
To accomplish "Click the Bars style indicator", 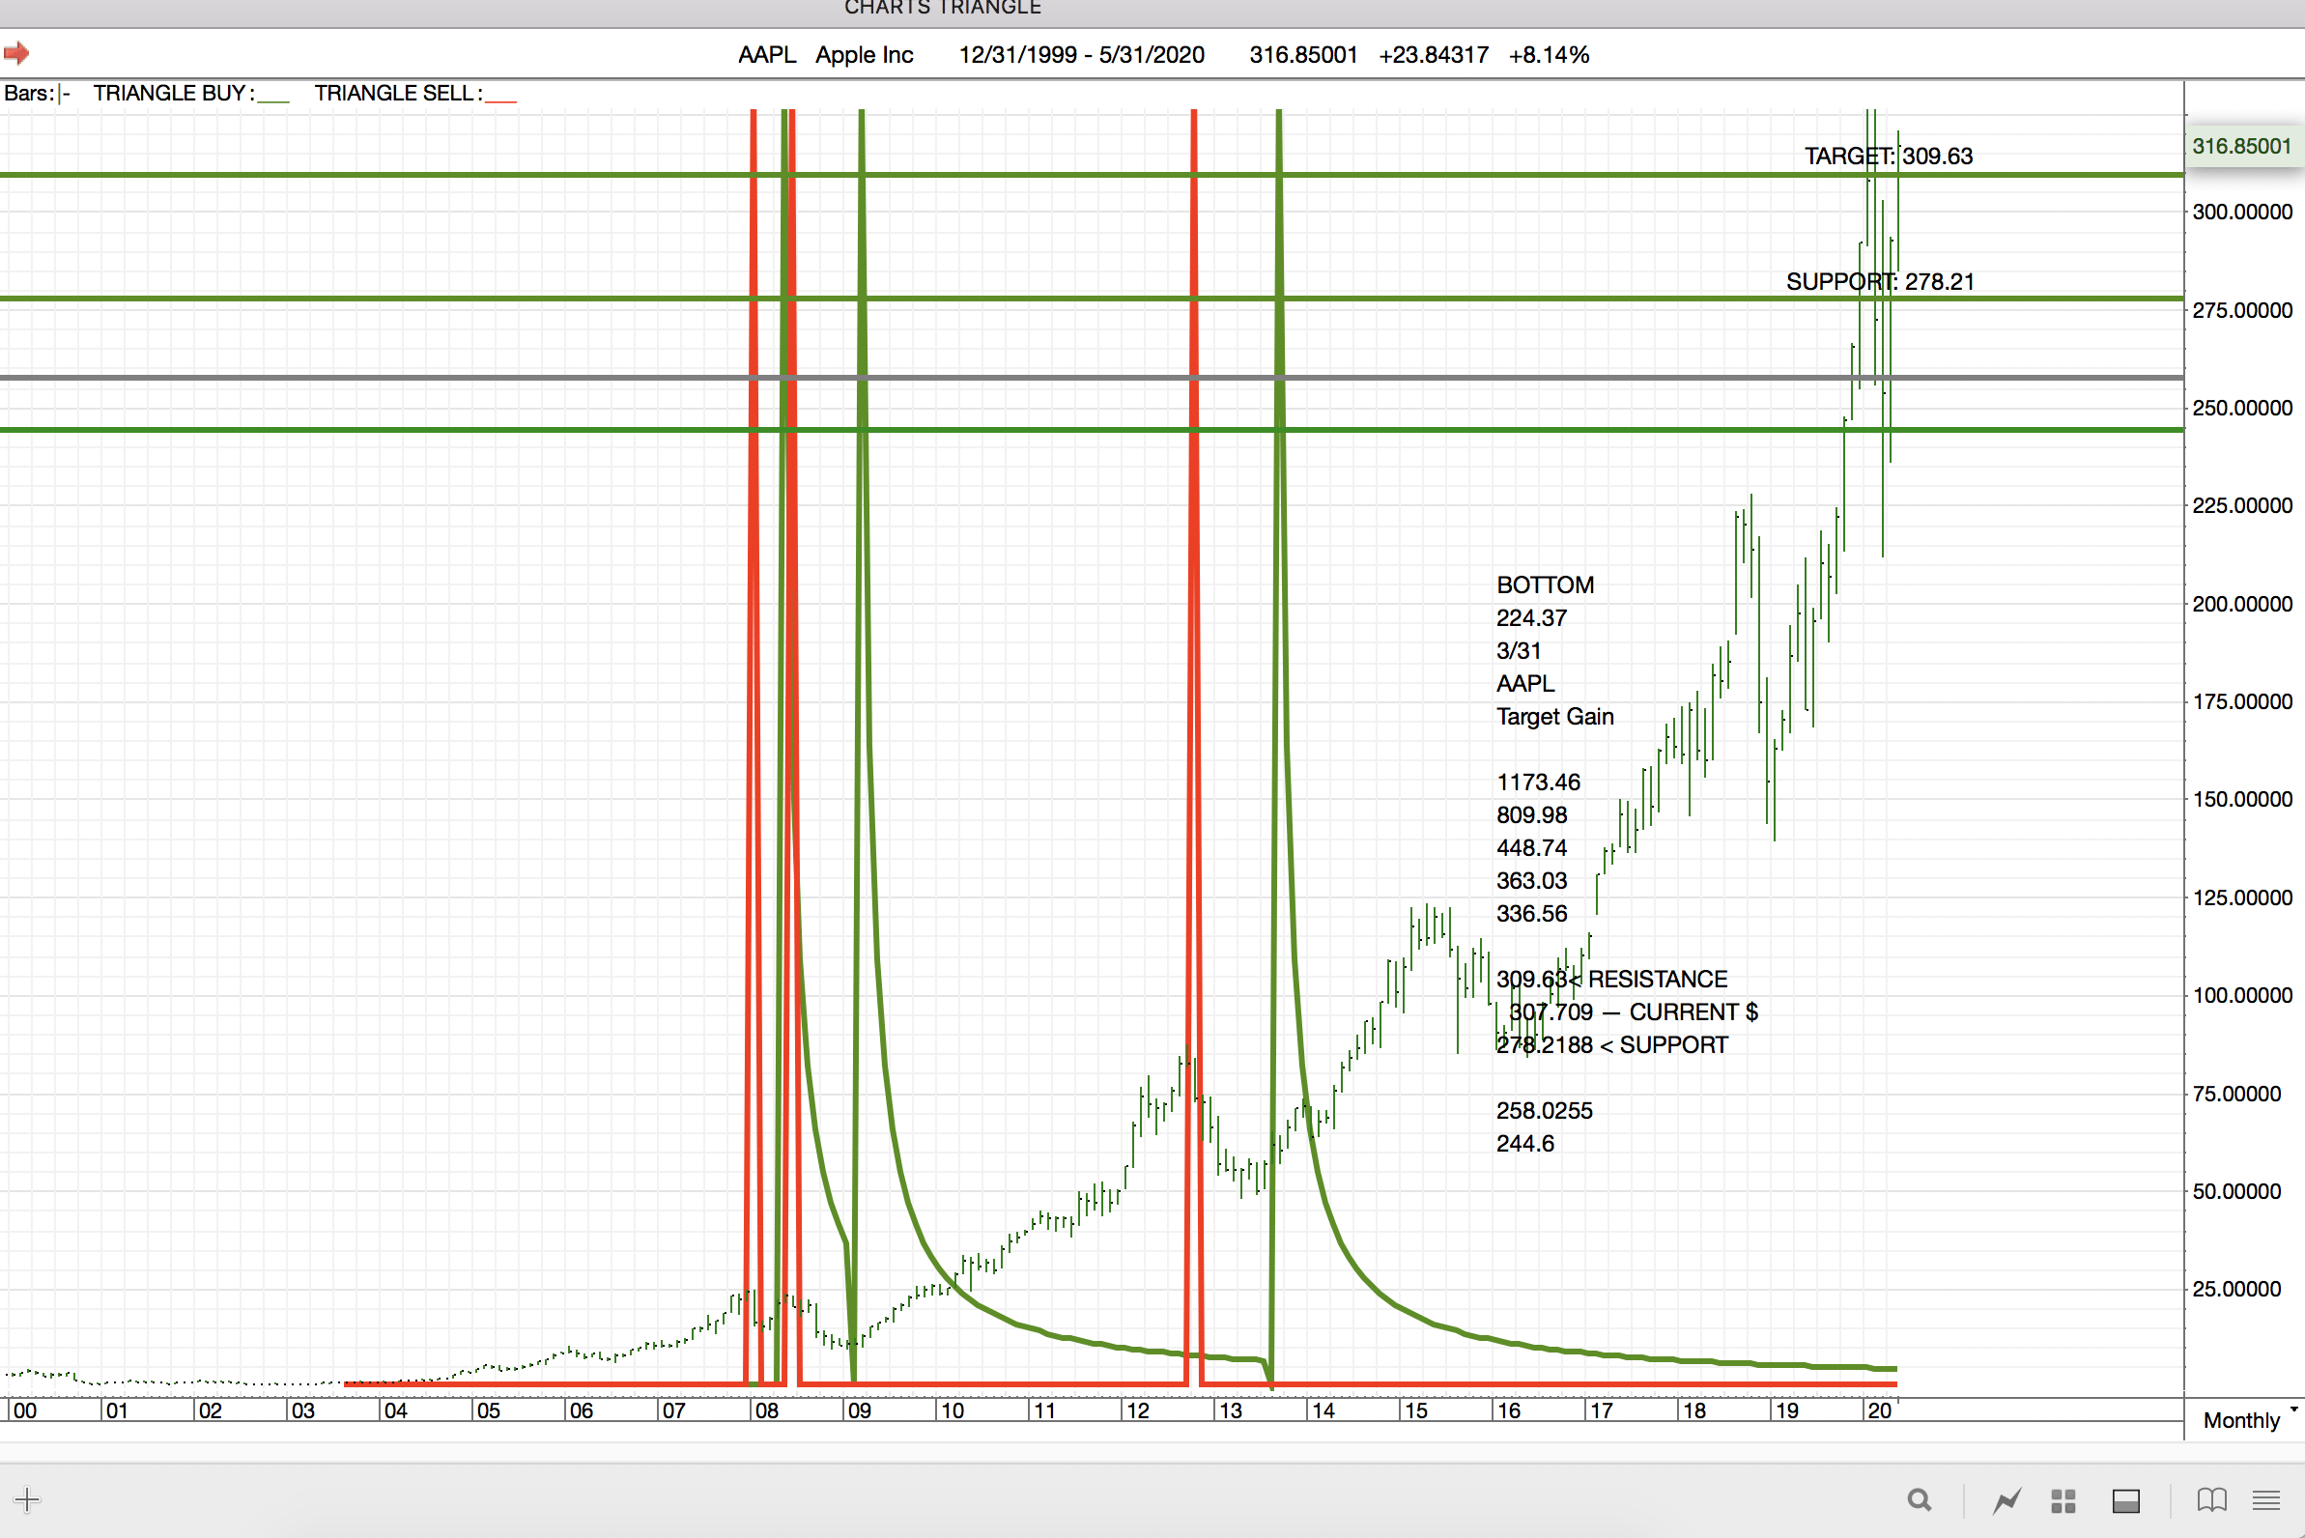I will click(65, 94).
